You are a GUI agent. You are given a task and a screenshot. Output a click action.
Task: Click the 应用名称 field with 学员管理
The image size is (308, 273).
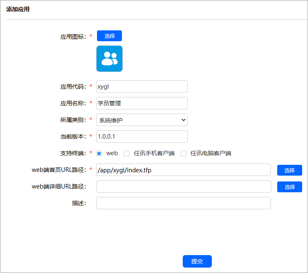(142, 103)
